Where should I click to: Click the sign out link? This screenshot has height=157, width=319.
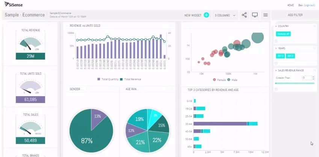point(309,5)
